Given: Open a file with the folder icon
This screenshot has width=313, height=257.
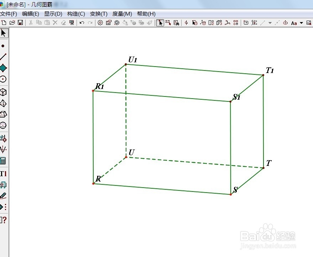Looking at the screenshot, I should pos(12,22).
